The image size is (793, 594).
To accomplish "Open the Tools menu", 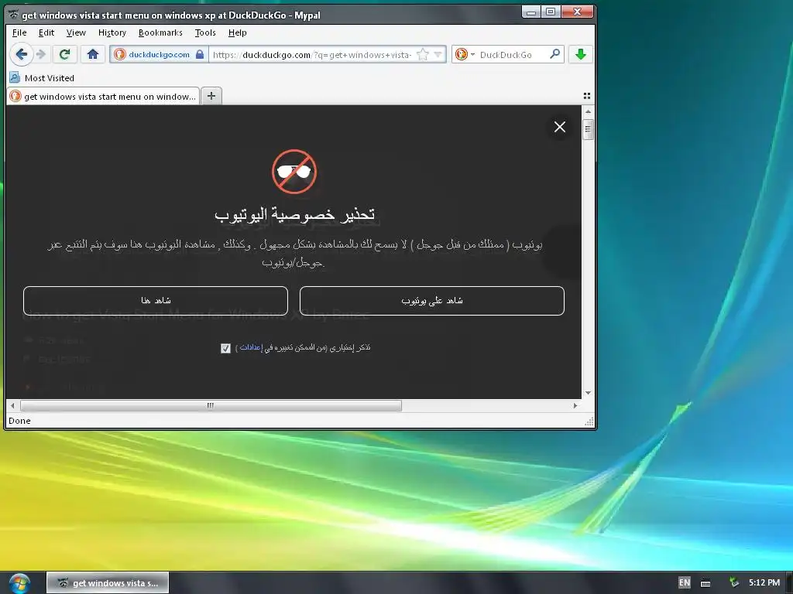I will [205, 32].
